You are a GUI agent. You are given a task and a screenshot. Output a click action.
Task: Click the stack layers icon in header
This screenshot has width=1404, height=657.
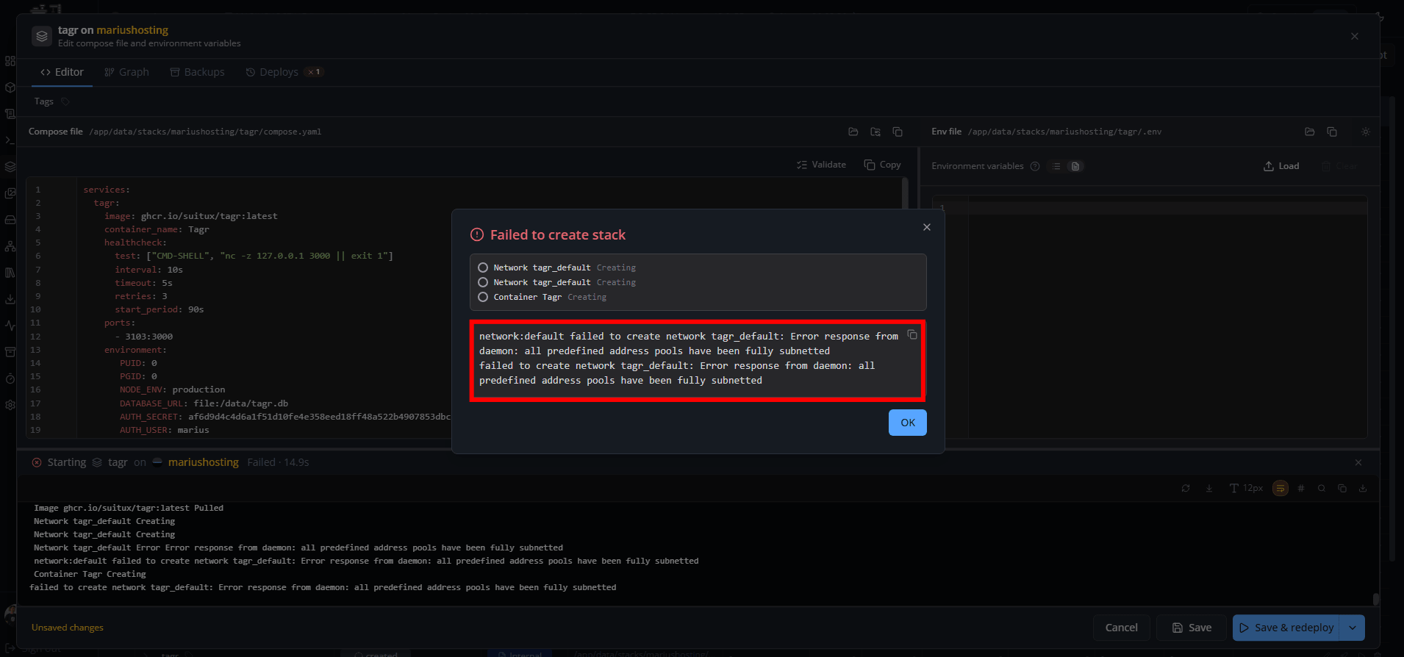click(42, 35)
